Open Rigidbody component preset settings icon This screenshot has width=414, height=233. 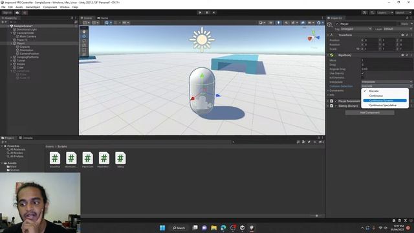[x=407, y=55]
